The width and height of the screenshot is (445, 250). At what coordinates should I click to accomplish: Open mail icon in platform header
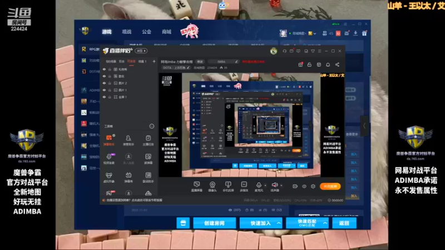pyautogui.click(x=347, y=33)
